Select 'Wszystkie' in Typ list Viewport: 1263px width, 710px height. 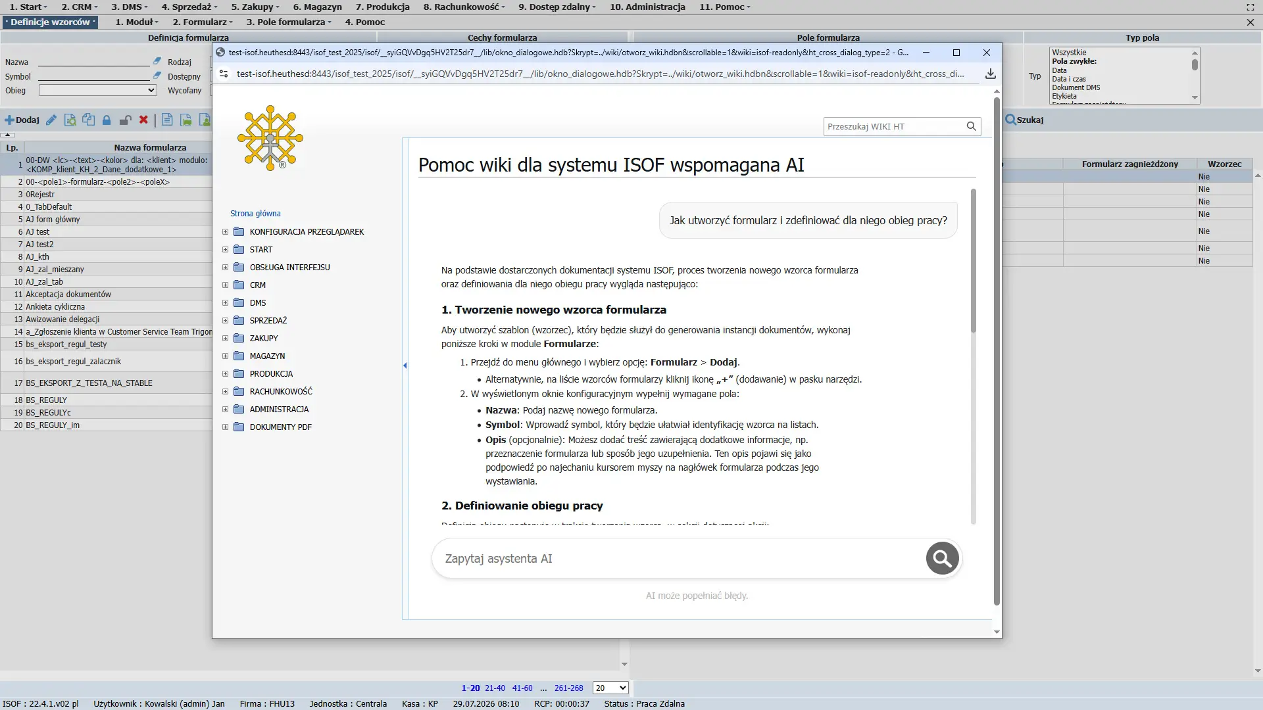(1069, 53)
